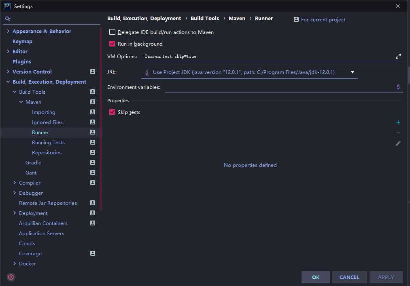Click the IntelliJ IDEA logo in title bar
The height and width of the screenshot is (286, 410).
click(7, 6)
